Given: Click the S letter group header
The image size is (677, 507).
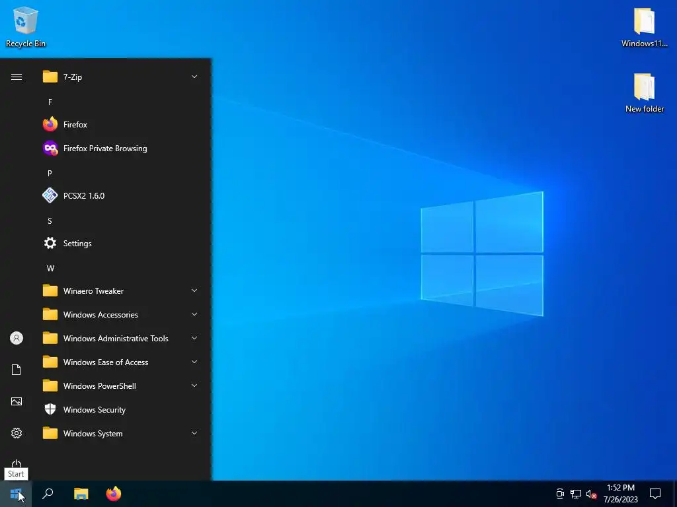Looking at the screenshot, I should [x=50, y=220].
